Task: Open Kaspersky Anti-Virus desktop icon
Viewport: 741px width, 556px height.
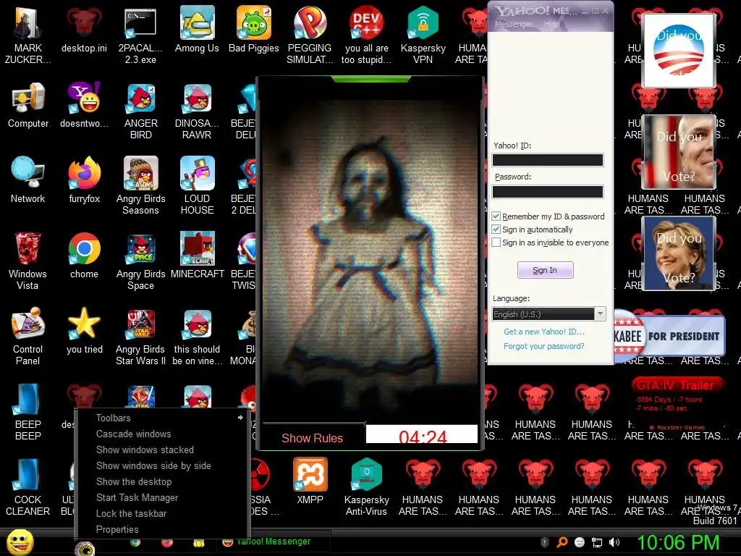Action: [367, 487]
